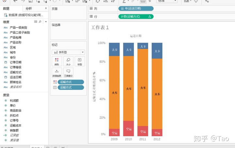The height and width of the screenshot is (148, 235).
Task: Expand the 年(运送日期) pill plus sign
Action: (x=122, y=9)
